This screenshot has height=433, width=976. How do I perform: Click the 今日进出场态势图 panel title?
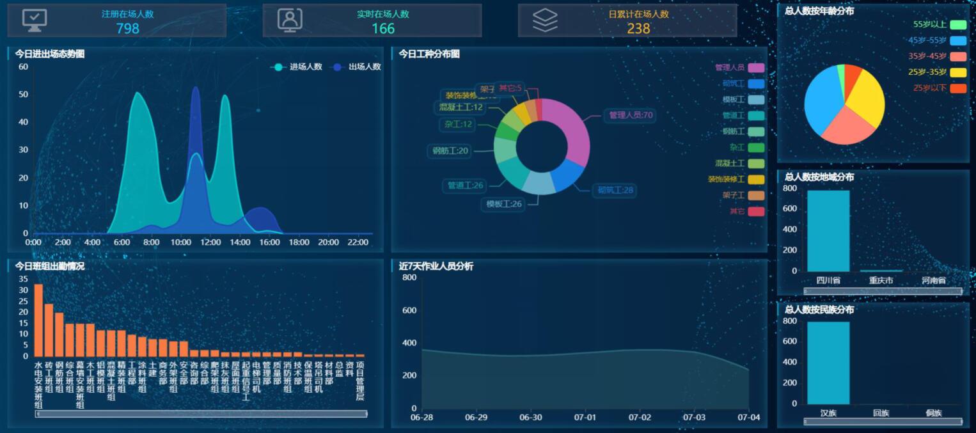[x=50, y=54]
